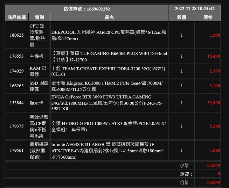Click the 數量 column header
This screenshot has width=229, height=188.
182,18
